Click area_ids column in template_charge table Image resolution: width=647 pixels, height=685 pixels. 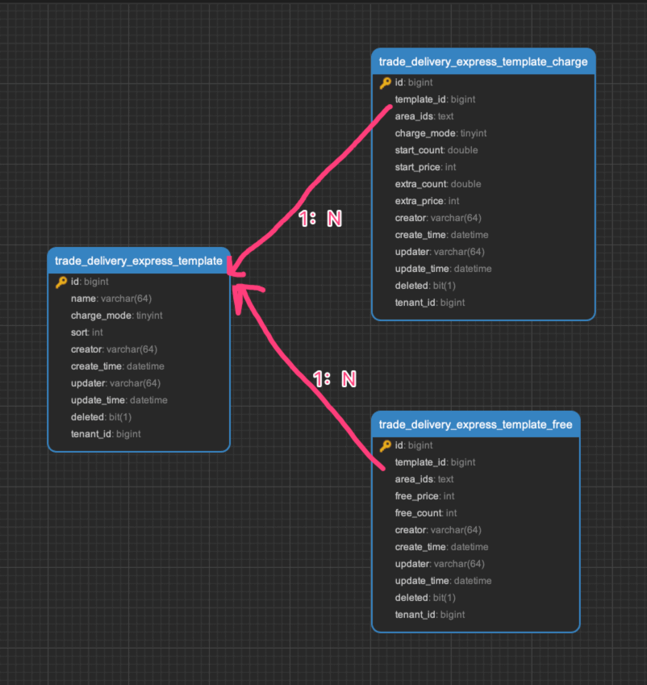coord(424,117)
